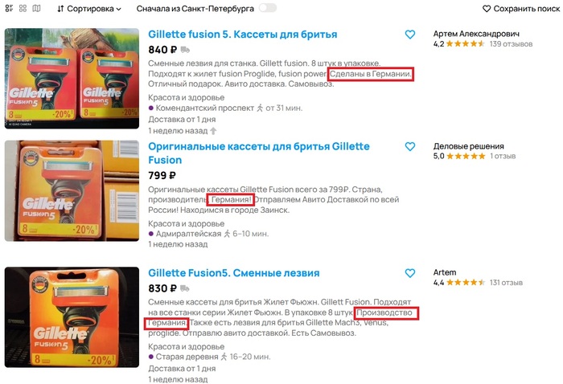
Task: Open first listing's product photo
Action: pos(72,80)
